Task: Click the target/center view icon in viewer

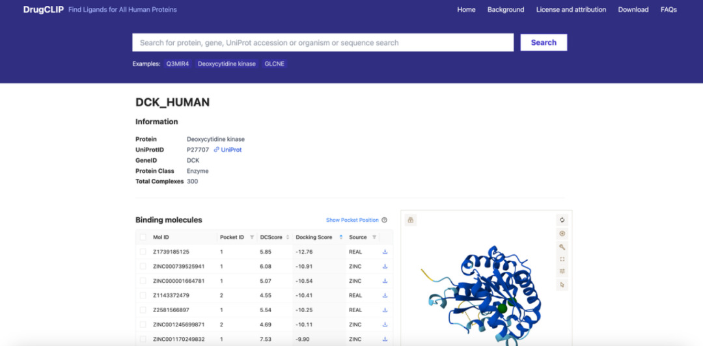Action: 562,233
